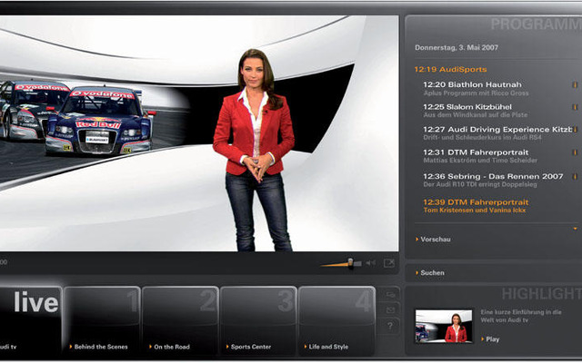Info icon for 12:25 Slalom Kitzbühel
The height and width of the screenshot is (363, 582).
(575, 107)
